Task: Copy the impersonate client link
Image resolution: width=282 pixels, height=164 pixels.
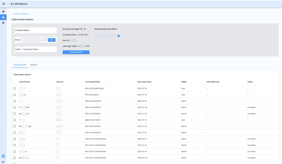Action: coord(119,36)
